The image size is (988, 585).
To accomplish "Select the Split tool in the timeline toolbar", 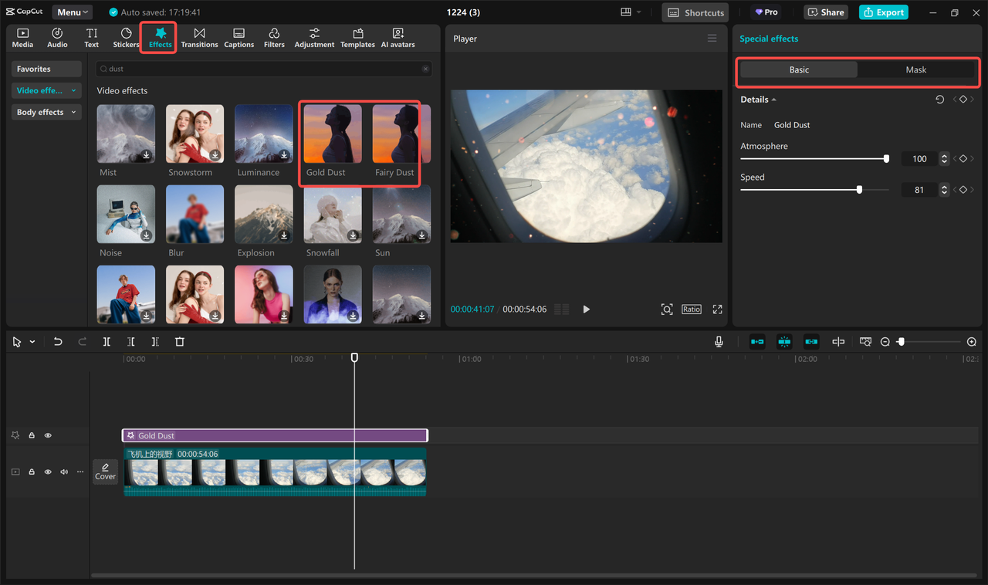I will click(x=106, y=341).
